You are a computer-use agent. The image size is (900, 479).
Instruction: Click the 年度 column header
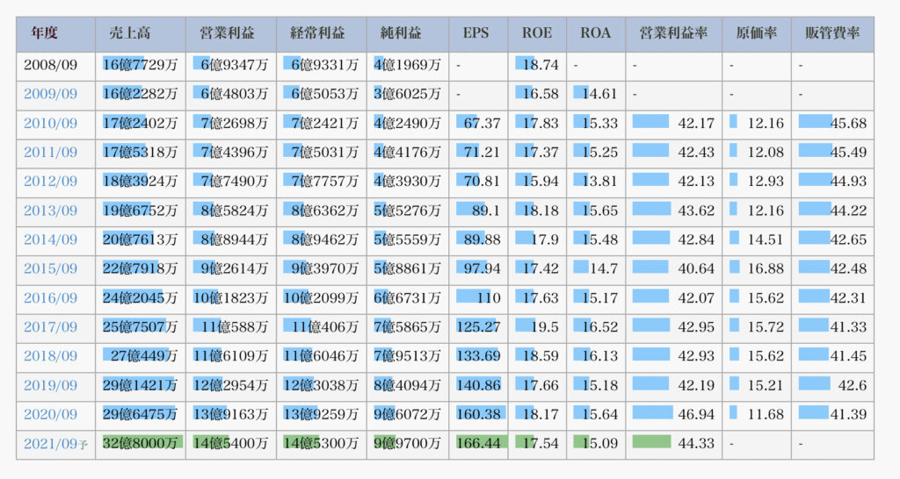pyautogui.click(x=44, y=33)
